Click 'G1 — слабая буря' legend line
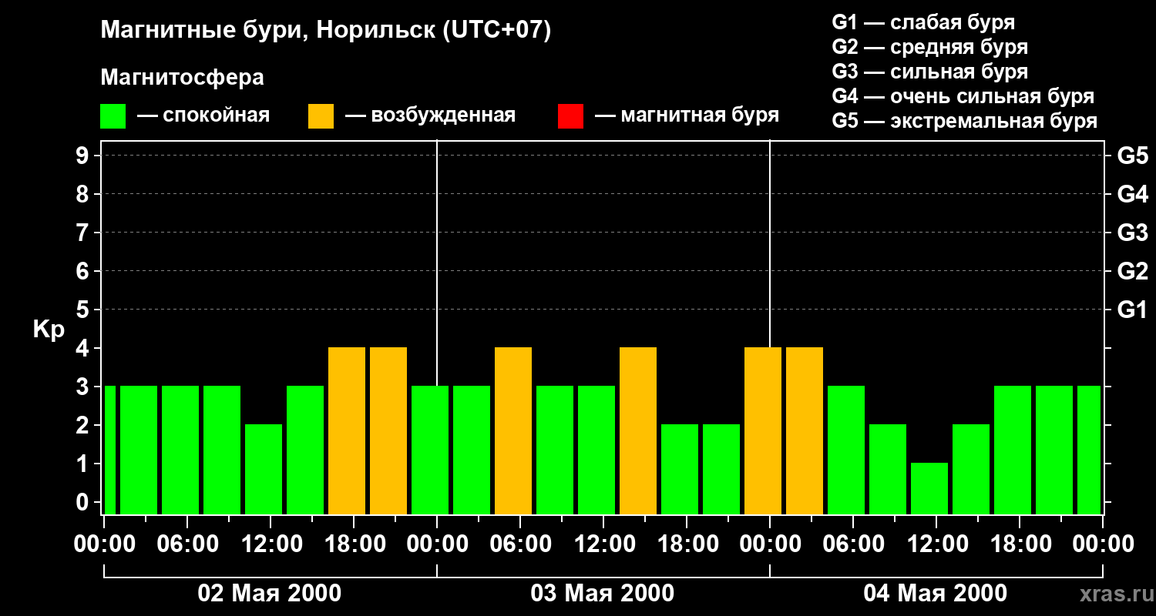1156x616 pixels. 923,22
